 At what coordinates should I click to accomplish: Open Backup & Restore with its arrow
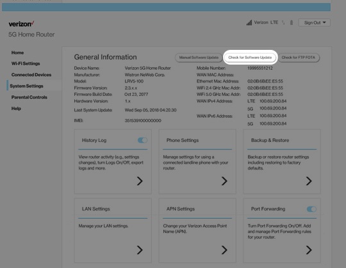(309, 181)
